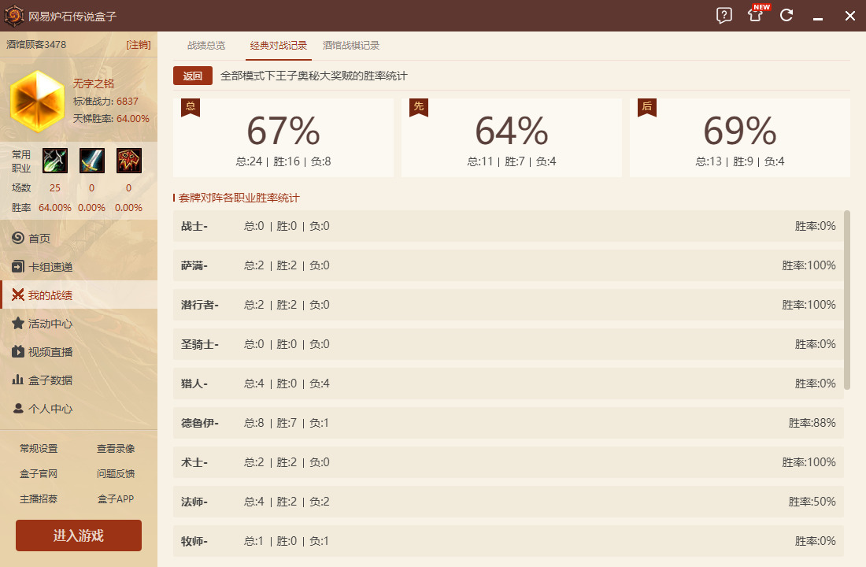Click the vertical scrollbar of class stats list
This screenshot has height=567, width=866.
pyautogui.click(x=847, y=299)
